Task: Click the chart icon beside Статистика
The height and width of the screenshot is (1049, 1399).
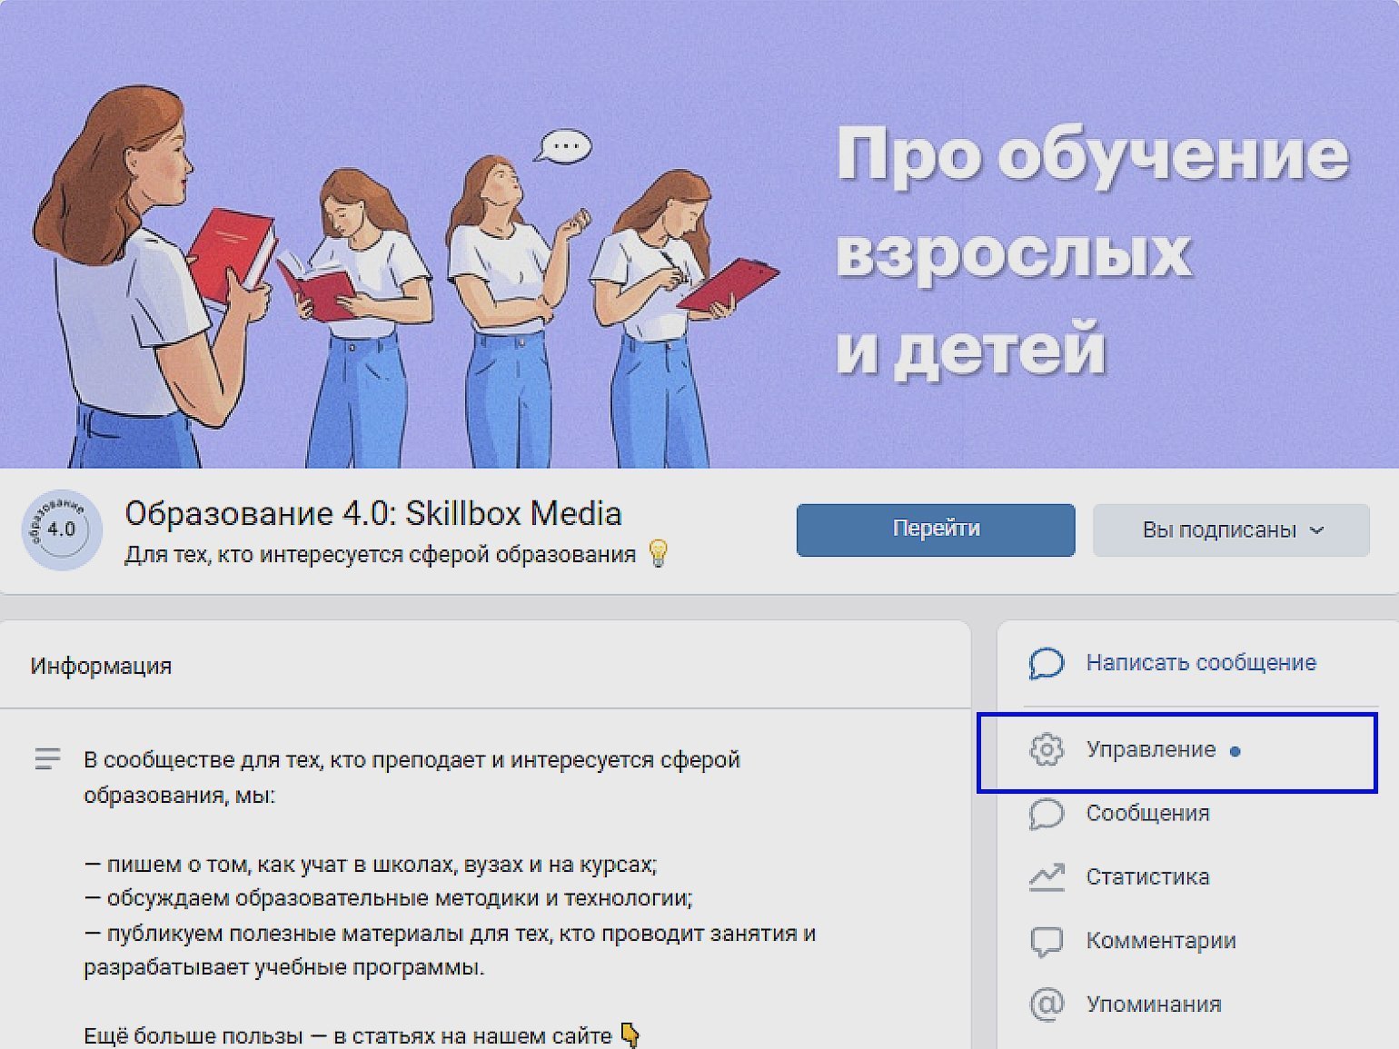Action: click(1046, 877)
